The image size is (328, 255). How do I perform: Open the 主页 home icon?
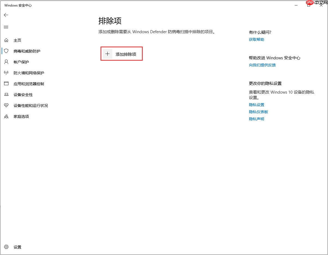(x=6, y=40)
